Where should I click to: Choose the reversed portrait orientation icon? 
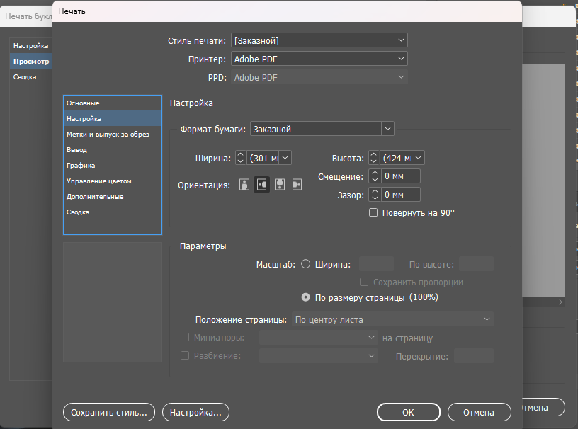click(280, 185)
